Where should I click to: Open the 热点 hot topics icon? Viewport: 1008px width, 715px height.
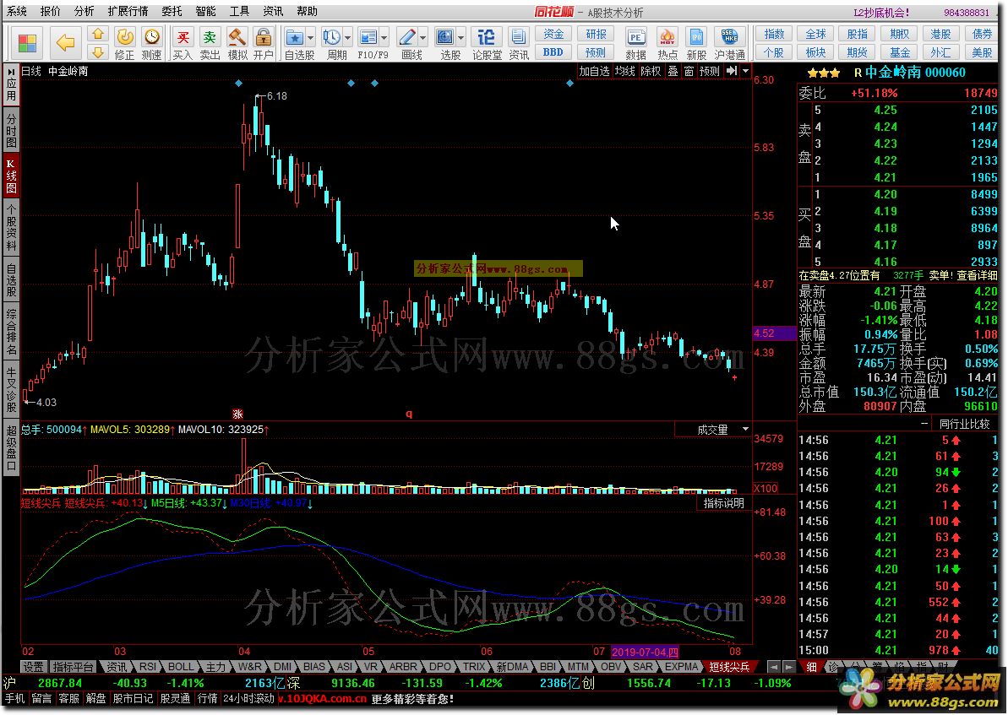667,44
